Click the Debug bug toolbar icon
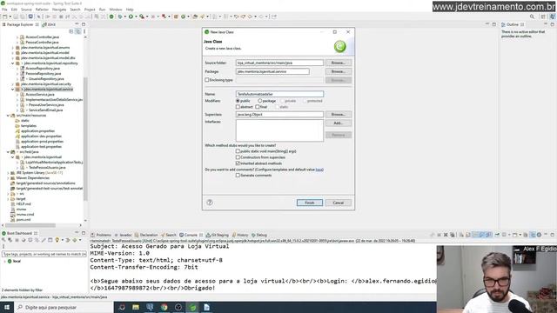Image resolution: width=557 pixels, height=313 pixels. pyautogui.click(x=120, y=17)
